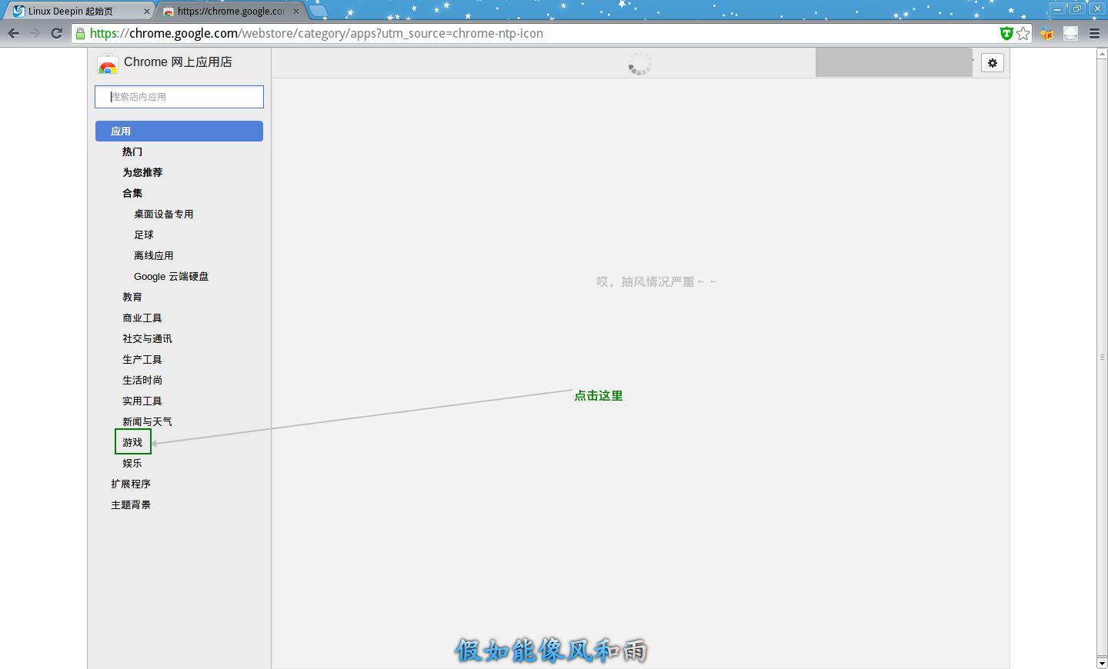
Task: Click the Chrome web store logo
Action: point(108,65)
